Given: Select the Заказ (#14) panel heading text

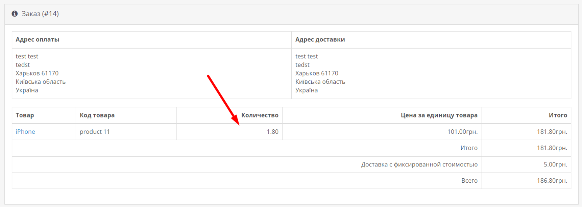Looking at the screenshot, I should pyautogui.click(x=40, y=14).
